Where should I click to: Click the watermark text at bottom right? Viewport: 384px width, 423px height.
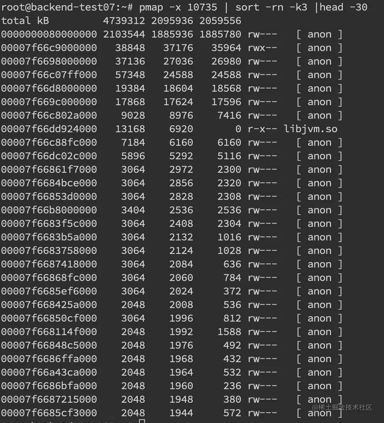pyautogui.click(x=342, y=407)
